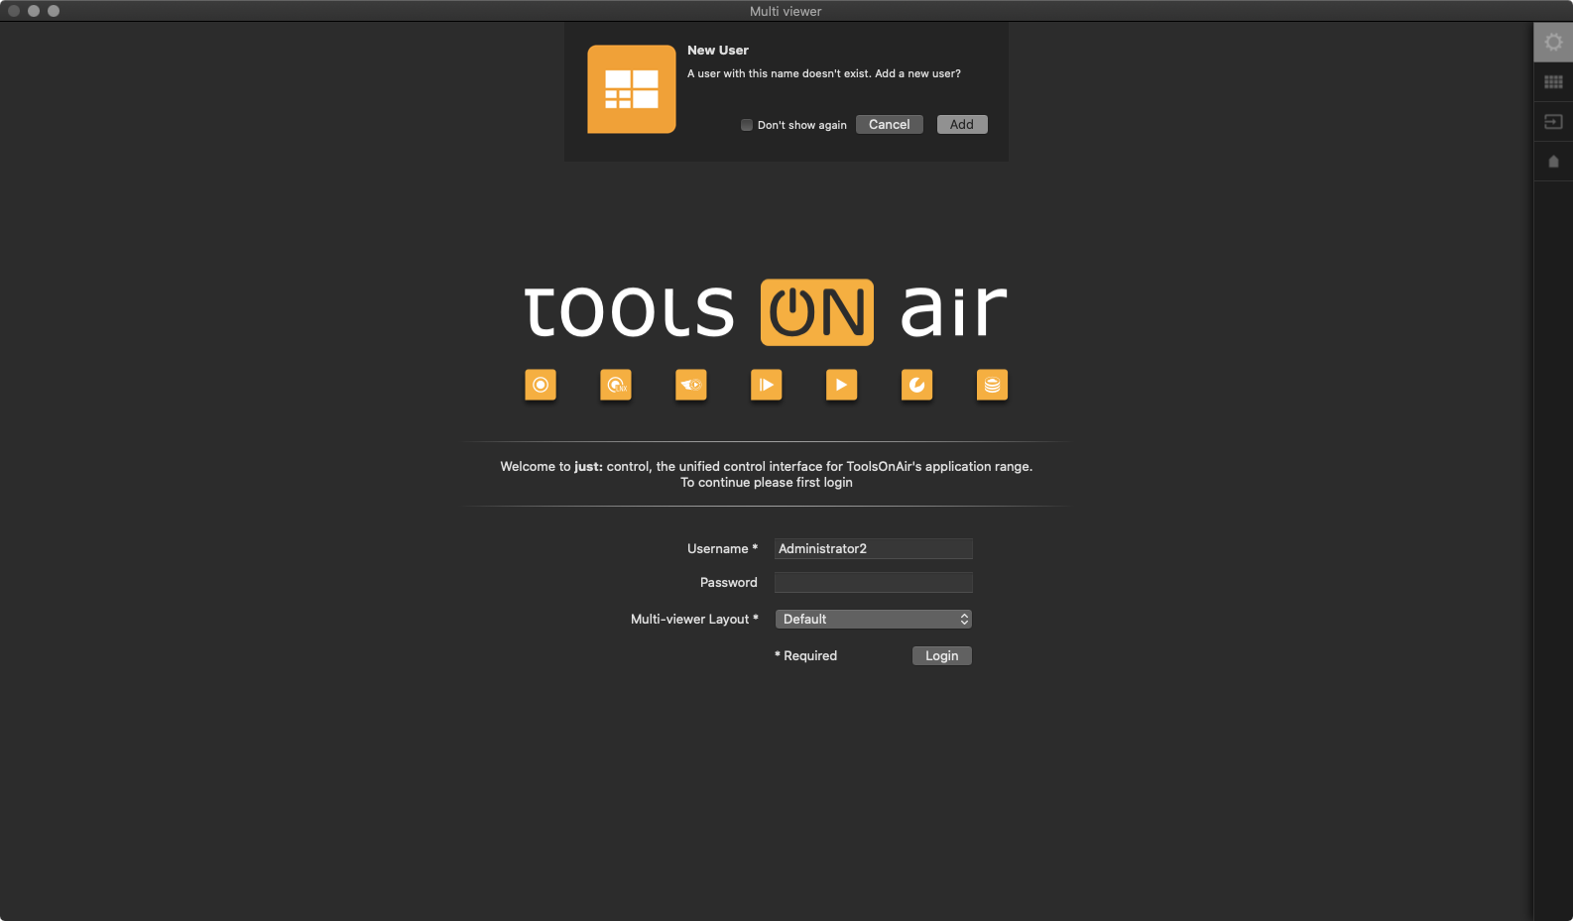Select the winged play app icon
Screen dimensions: 1573x921
tap(691, 385)
